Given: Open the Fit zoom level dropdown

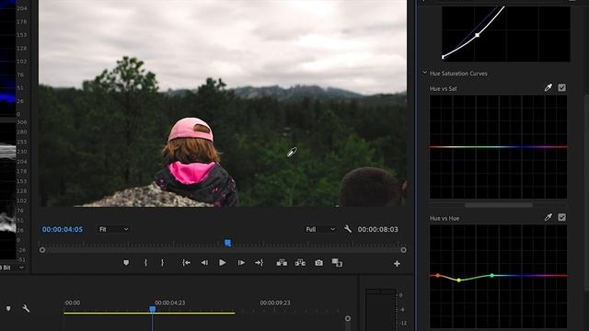Looking at the screenshot, I should point(114,229).
